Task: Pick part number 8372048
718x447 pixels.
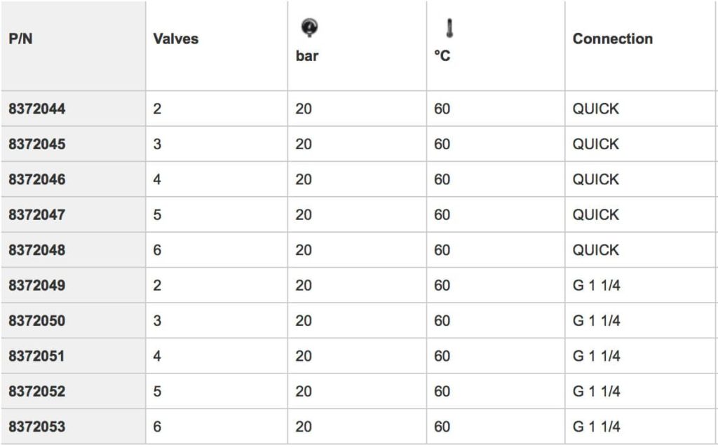Action: [x=37, y=250]
